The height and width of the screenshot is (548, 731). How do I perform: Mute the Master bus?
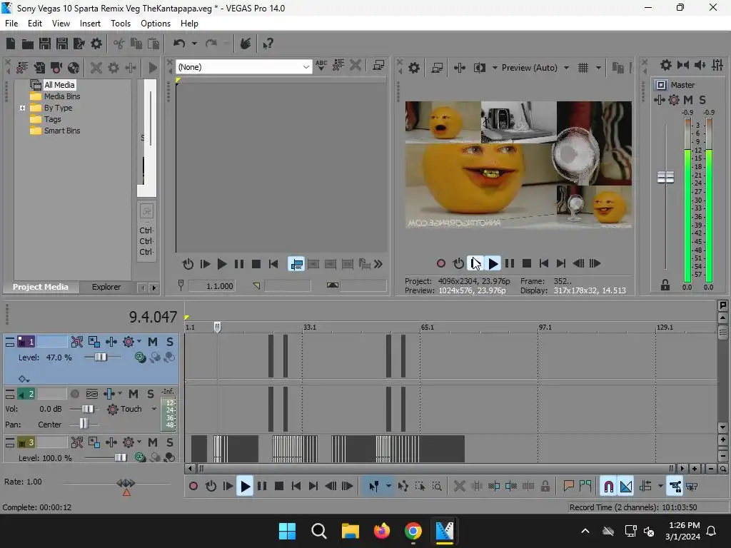click(688, 100)
